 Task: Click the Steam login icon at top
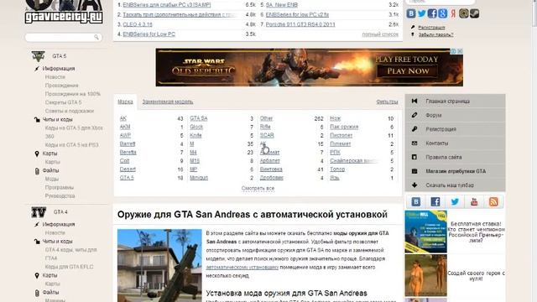(x=474, y=13)
